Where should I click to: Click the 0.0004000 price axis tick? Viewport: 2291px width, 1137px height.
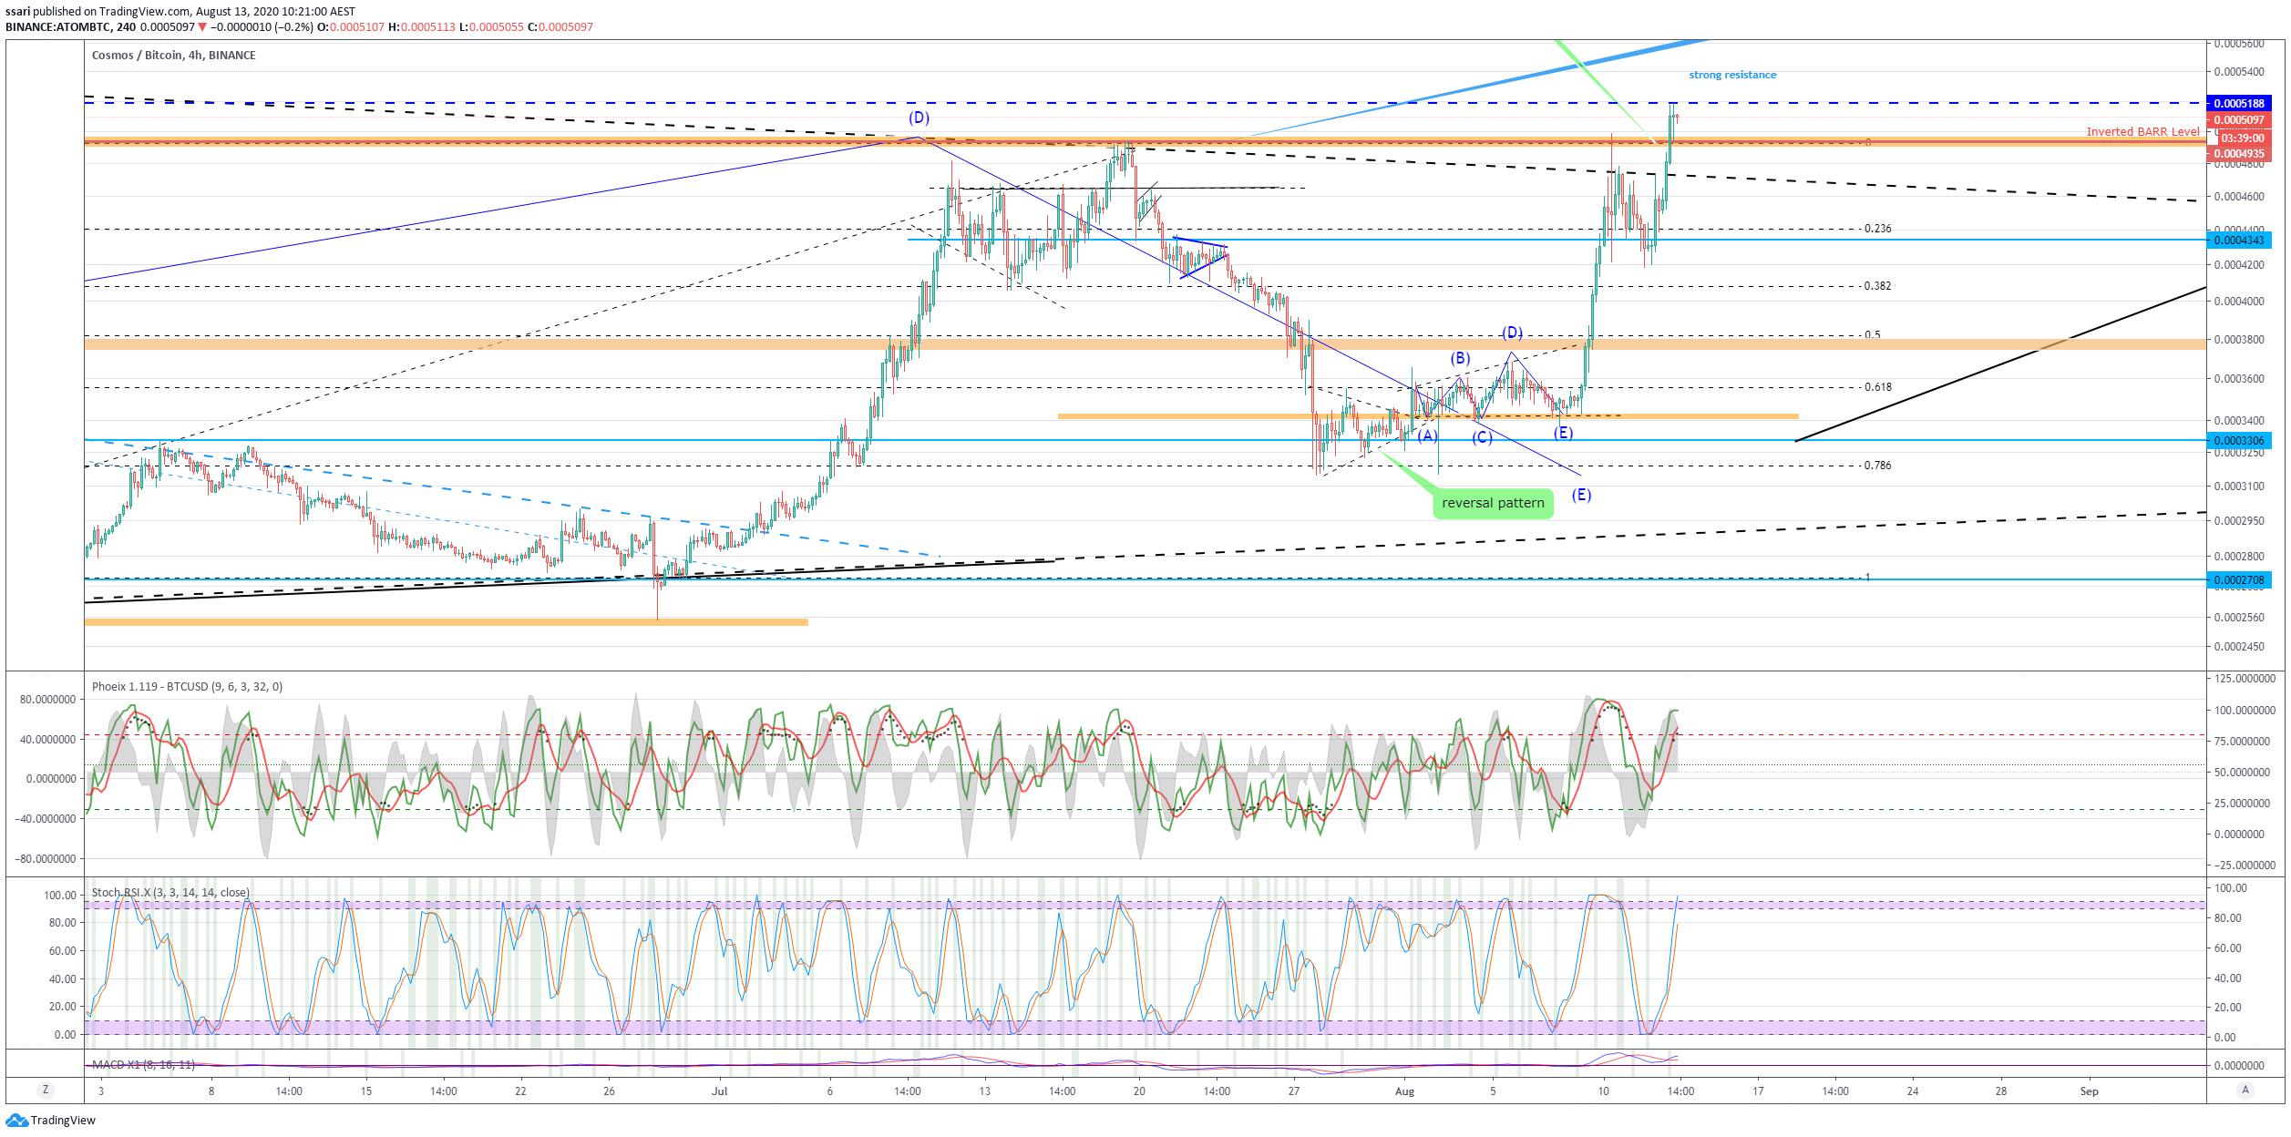2239,302
